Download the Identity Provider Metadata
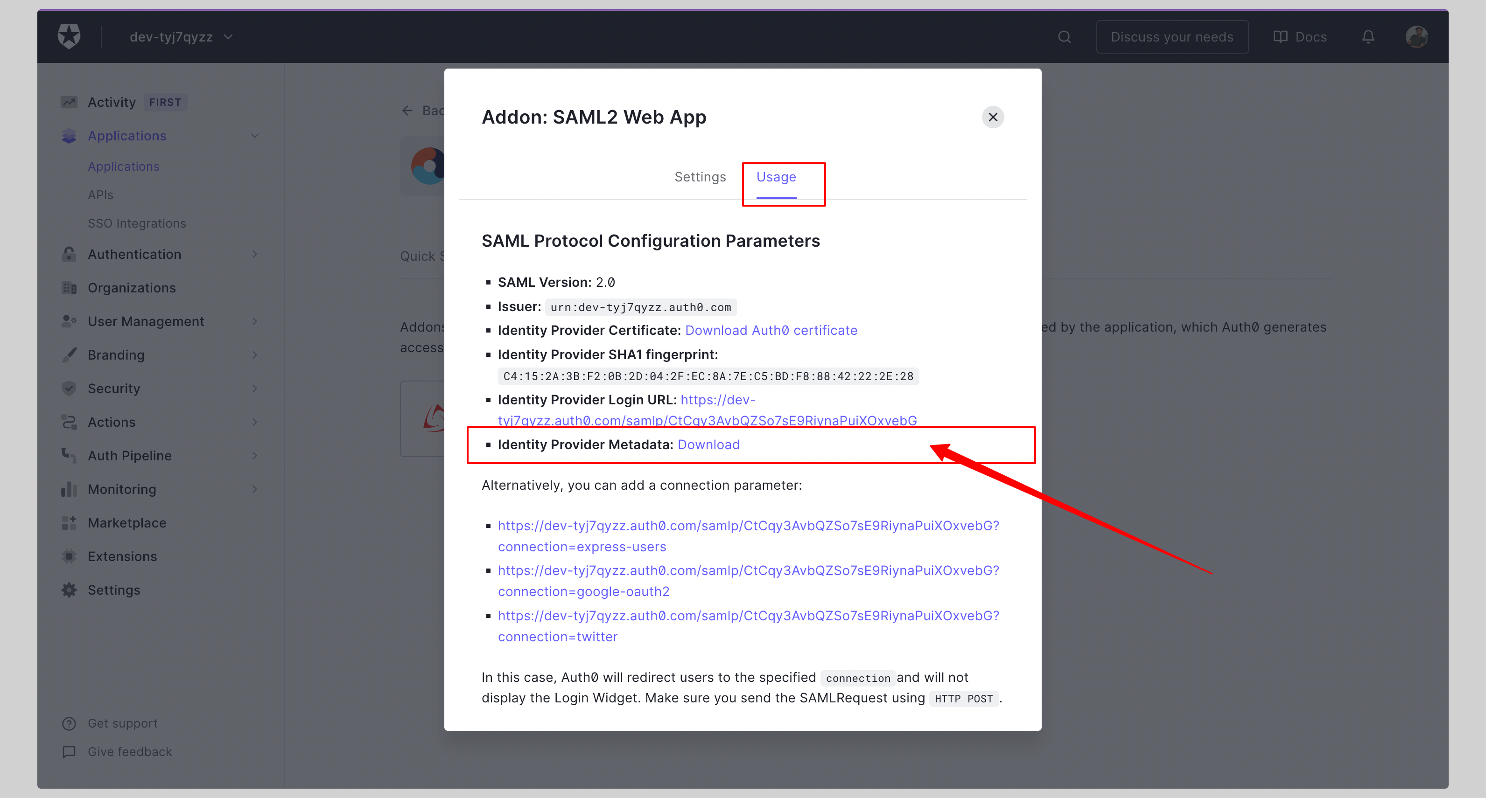The width and height of the screenshot is (1486, 798). 708,444
